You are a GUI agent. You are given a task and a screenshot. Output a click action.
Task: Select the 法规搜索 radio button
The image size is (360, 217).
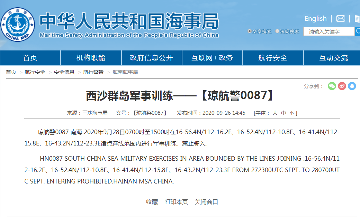[x=277, y=31]
